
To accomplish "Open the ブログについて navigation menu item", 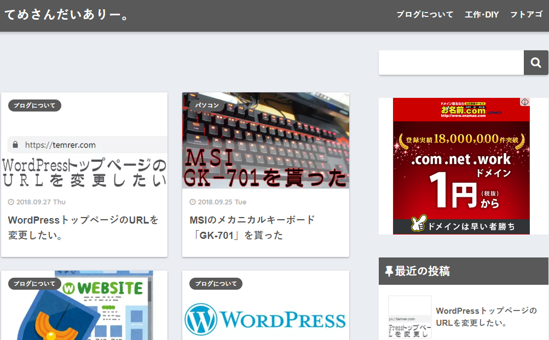I will [425, 15].
